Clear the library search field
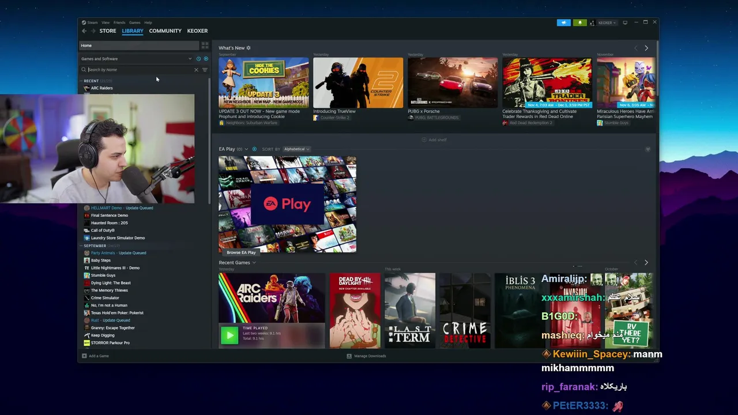The image size is (738, 415). [196, 70]
